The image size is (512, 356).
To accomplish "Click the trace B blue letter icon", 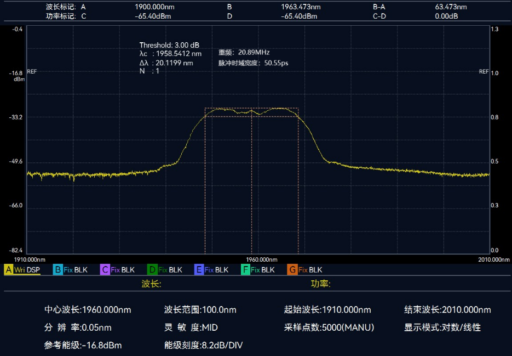I will pos(57,270).
